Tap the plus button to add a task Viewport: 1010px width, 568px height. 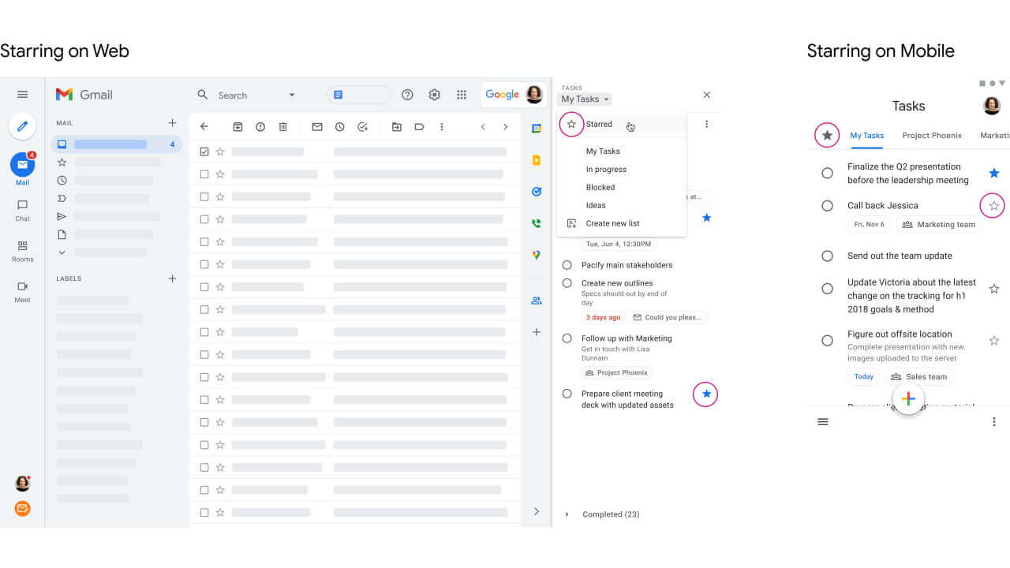click(x=908, y=398)
